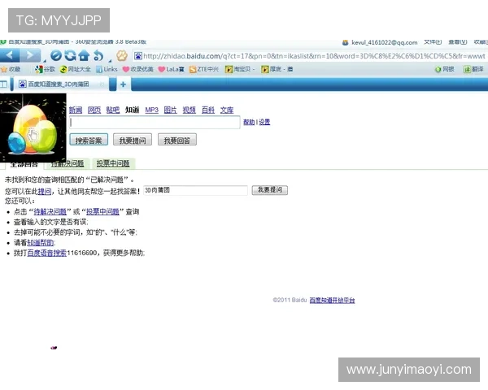Open 百度知道开放平台 footer link
Image resolution: width=488 pixels, height=390 pixels.
[x=332, y=300]
